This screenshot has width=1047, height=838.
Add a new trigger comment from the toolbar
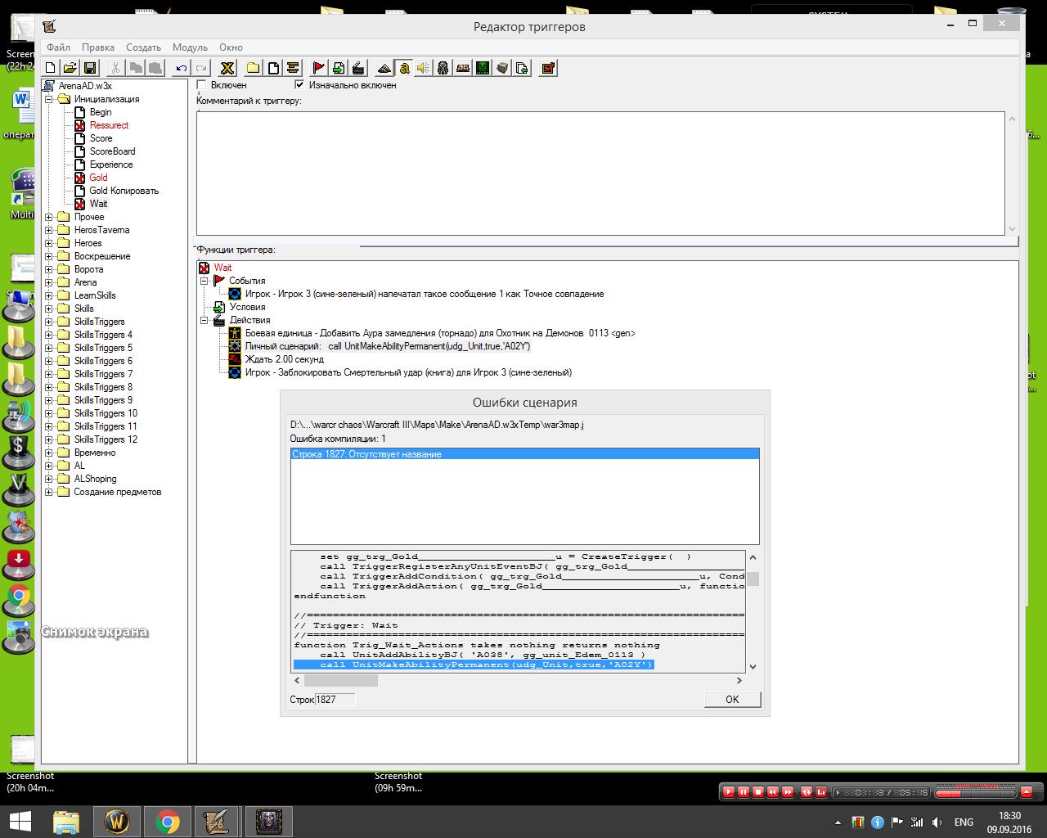[293, 68]
